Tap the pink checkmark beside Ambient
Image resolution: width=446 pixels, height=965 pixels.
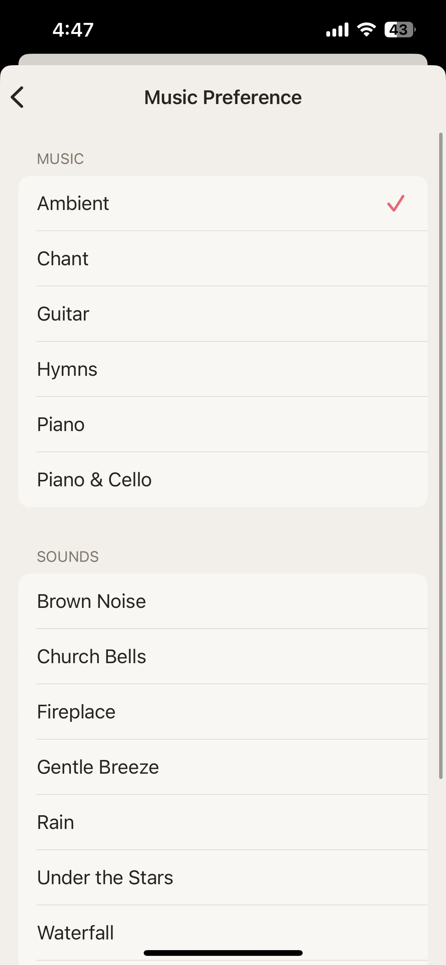[x=396, y=203]
